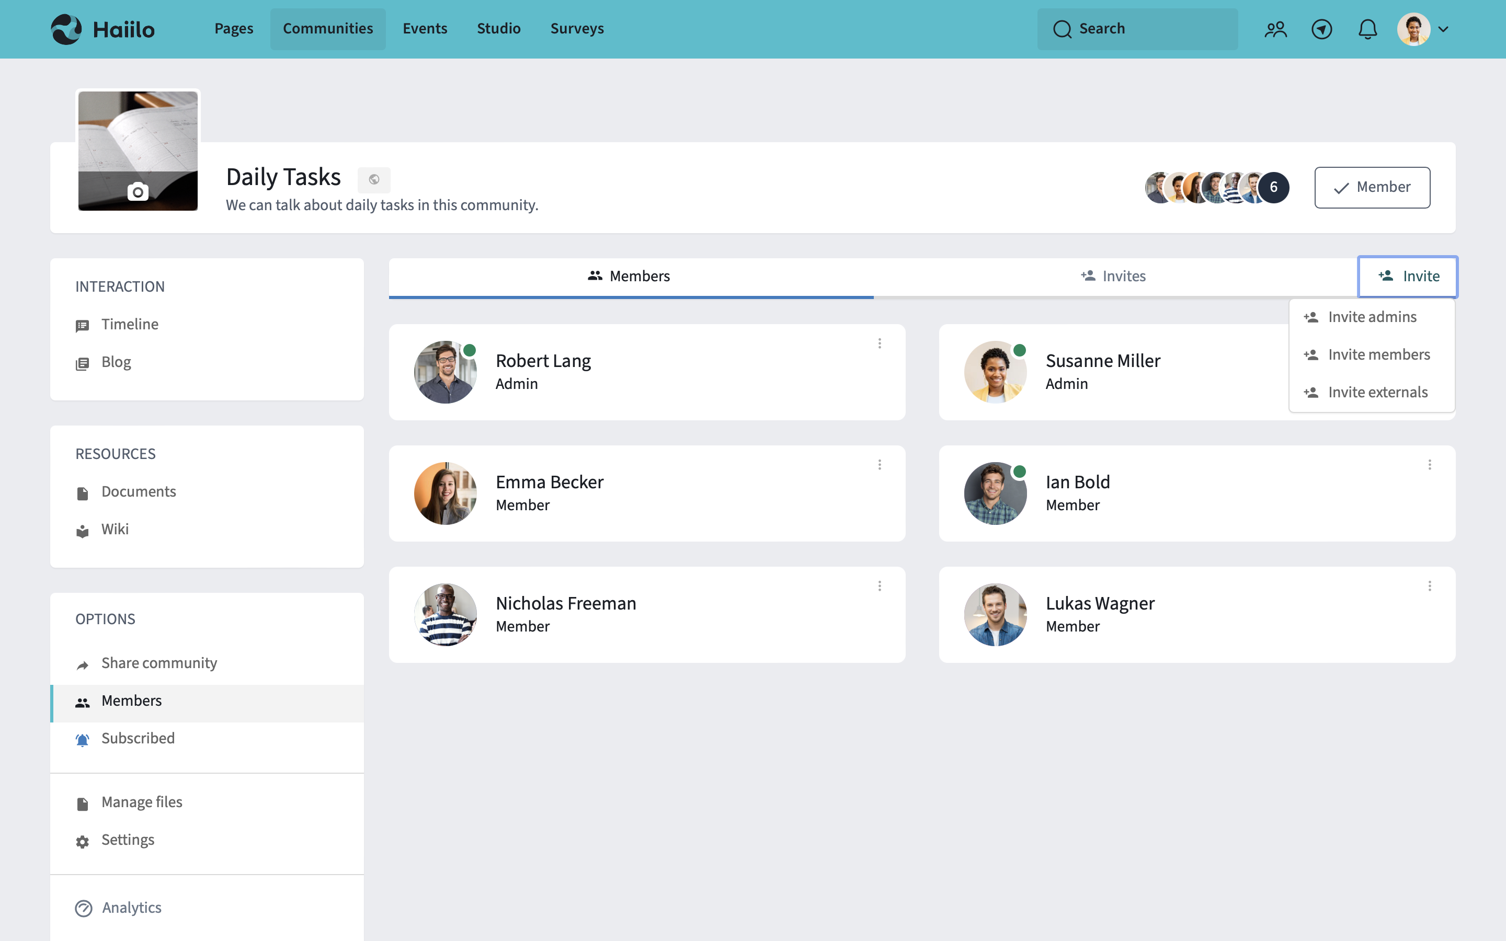Image resolution: width=1506 pixels, height=941 pixels.
Task: Open Studio in the top navigation
Action: pyautogui.click(x=498, y=29)
